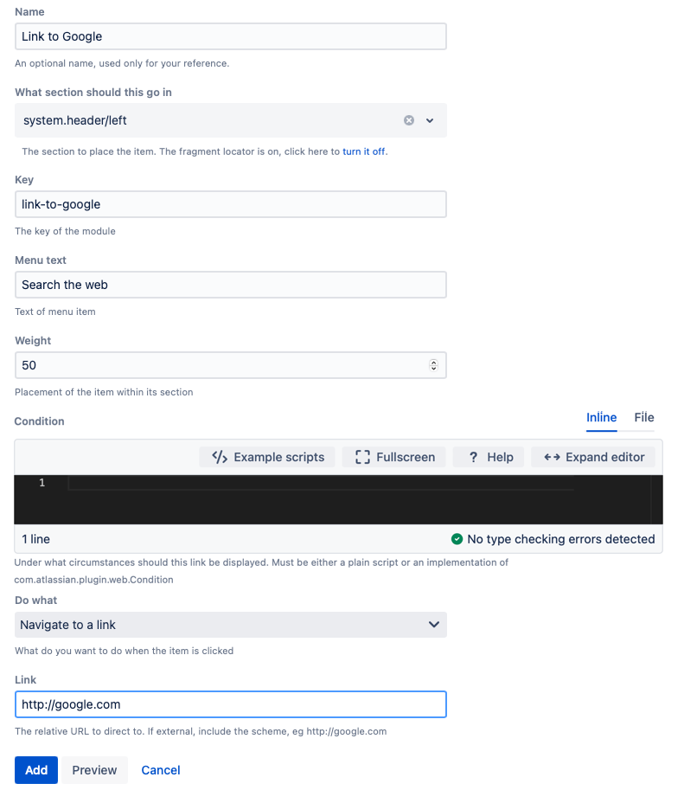This screenshot has width=684, height=790.
Task: Focus the Name input field
Action: (x=231, y=36)
